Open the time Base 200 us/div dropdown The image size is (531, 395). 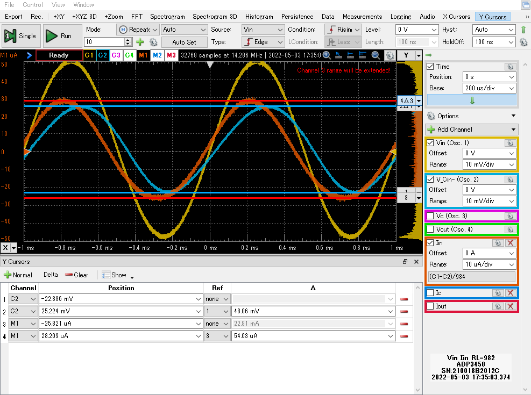488,88
